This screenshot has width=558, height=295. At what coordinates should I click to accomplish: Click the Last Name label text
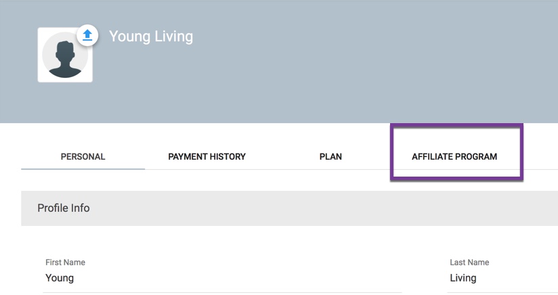pos(469,263)
